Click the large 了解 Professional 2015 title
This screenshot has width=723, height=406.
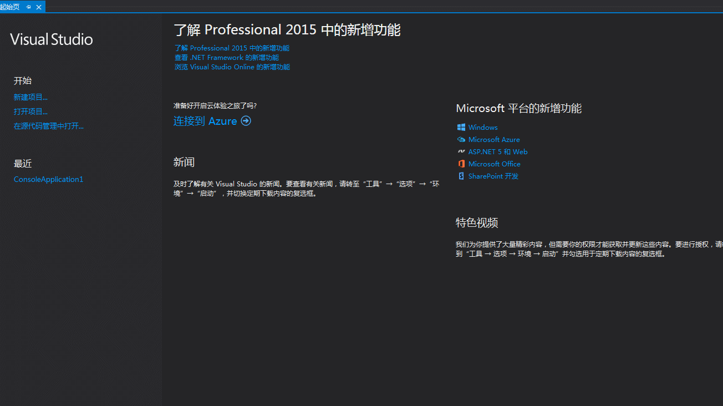tap(287, 30)
